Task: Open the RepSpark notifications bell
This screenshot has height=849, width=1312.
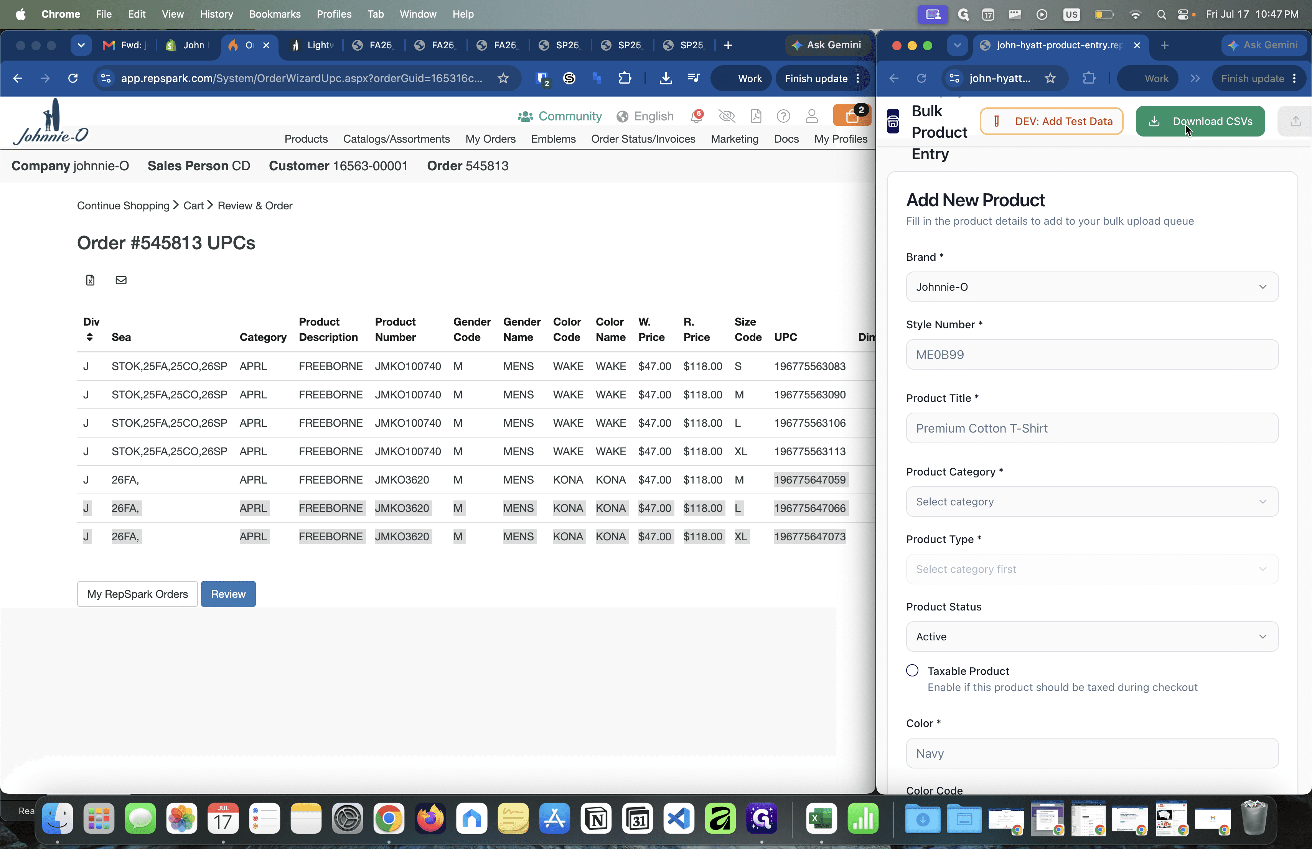Action: click(697, 116)
